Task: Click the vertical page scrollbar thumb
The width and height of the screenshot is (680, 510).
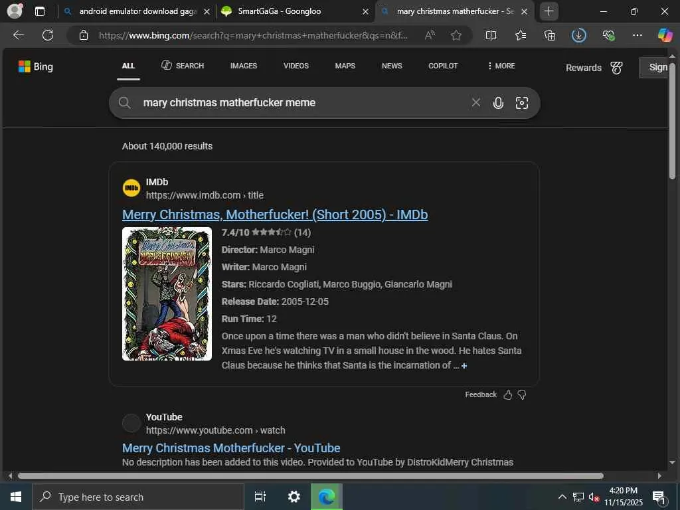Action: pyautogui.click(x=672, y=121)
